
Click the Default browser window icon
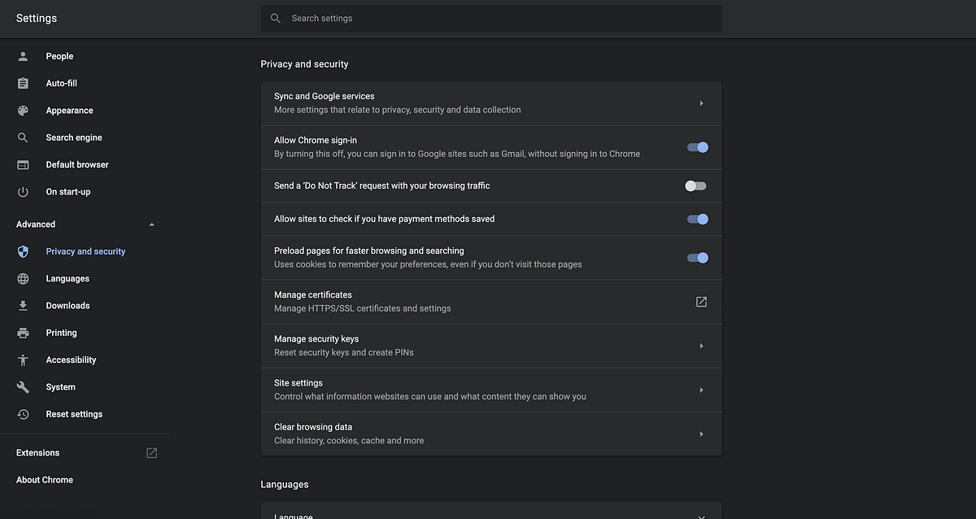pos(23,164)
